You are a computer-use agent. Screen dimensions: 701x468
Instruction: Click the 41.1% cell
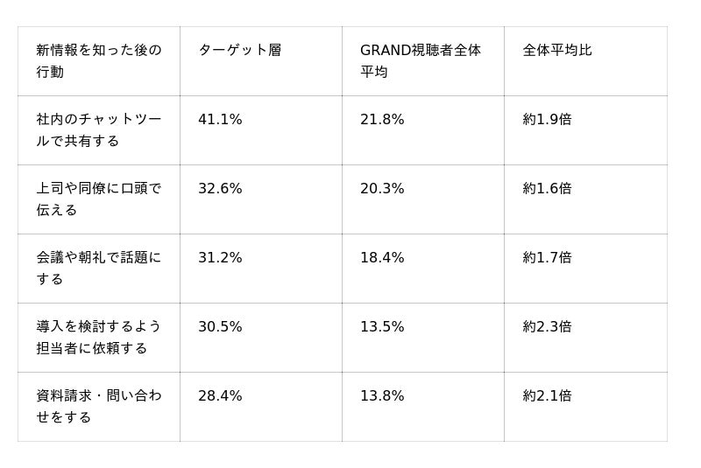[261, 130]
